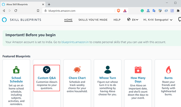Click the browser forward arrow
181x107 pixels.
tap(10, 11)
